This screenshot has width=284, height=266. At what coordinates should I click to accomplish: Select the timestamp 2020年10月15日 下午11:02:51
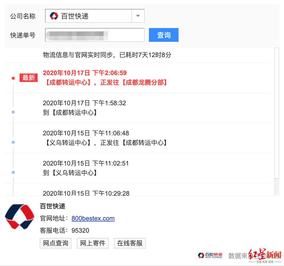(x=86, y=163)
